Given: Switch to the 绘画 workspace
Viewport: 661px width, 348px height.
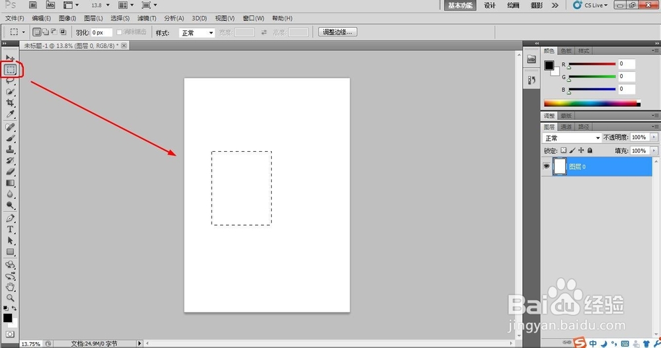Looking at the screenshot, I should (513, 5).
